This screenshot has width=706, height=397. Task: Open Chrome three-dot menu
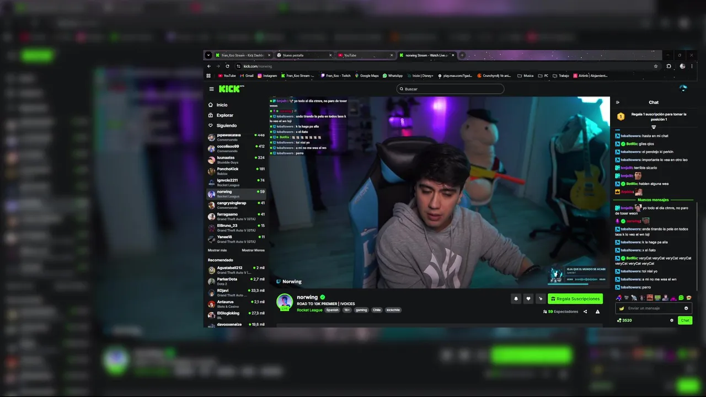point(692,66)
